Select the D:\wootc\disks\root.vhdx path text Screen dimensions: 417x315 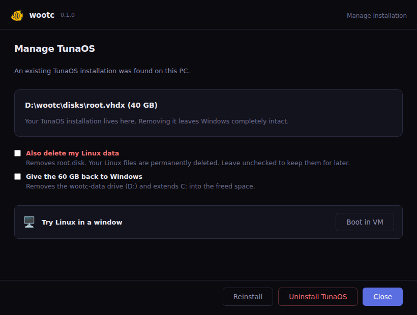pyautogui.click(x=75, y=105)
